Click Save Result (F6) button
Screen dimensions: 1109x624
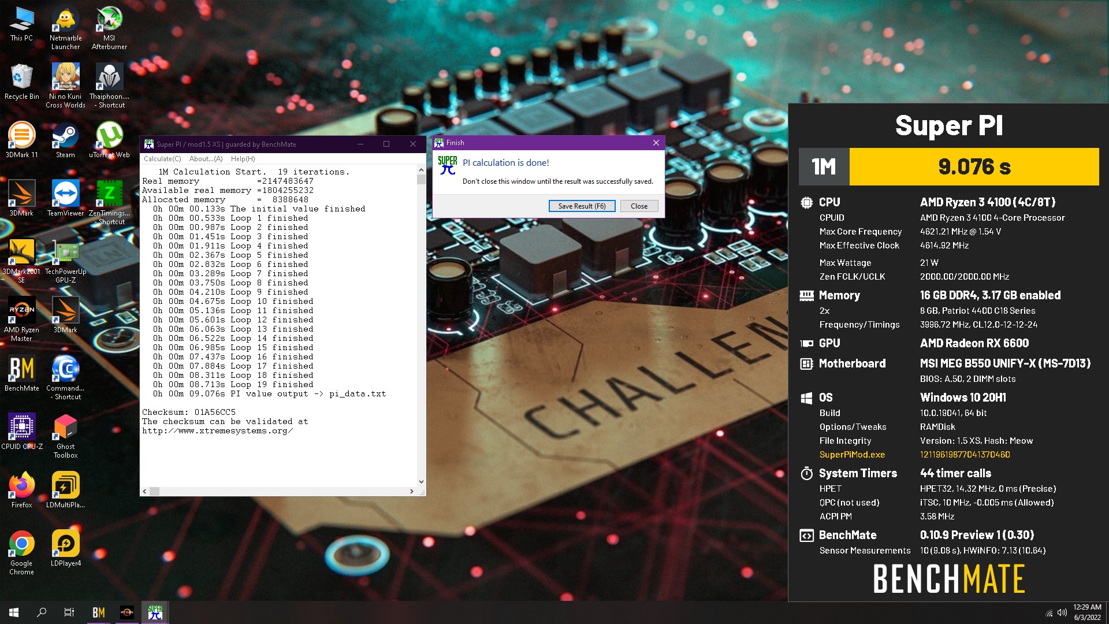[582, 206]
